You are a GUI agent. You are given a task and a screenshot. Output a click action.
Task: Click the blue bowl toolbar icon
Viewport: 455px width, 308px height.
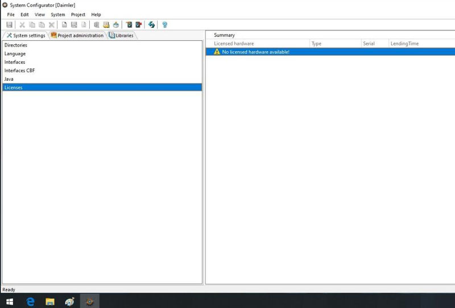[116, 24]
